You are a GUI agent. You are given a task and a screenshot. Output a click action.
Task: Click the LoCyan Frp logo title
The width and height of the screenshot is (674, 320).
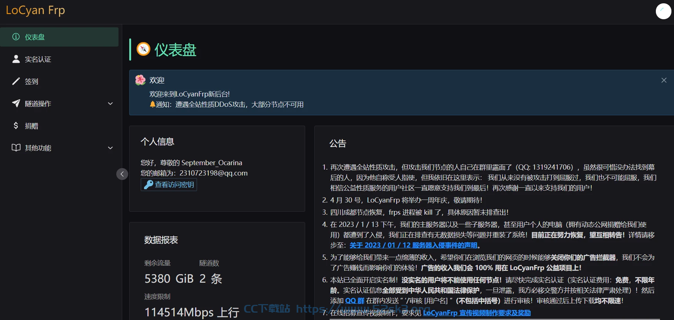click(36, 10)
